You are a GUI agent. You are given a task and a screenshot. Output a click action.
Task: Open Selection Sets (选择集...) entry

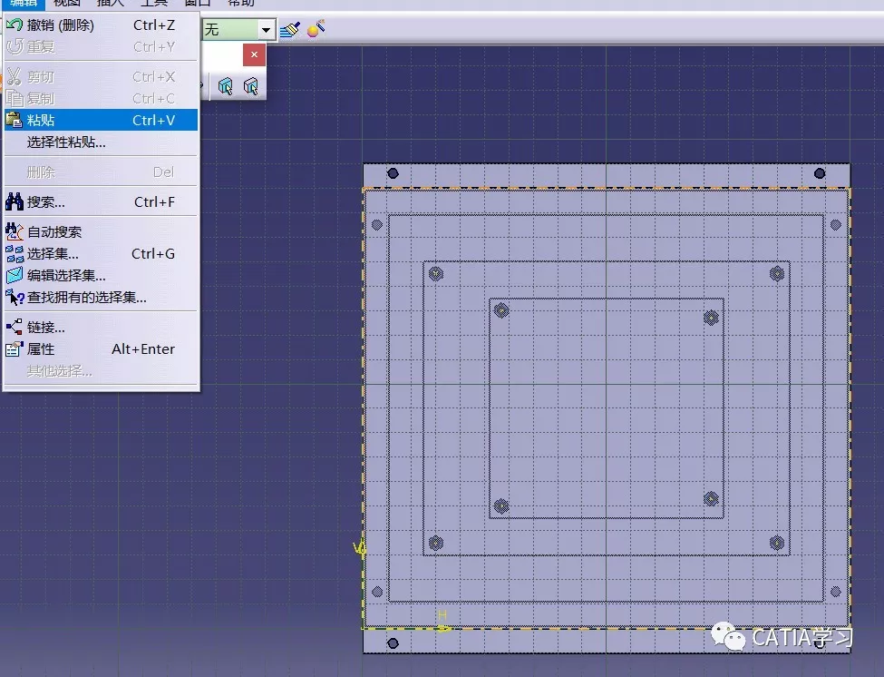point(53,254)
